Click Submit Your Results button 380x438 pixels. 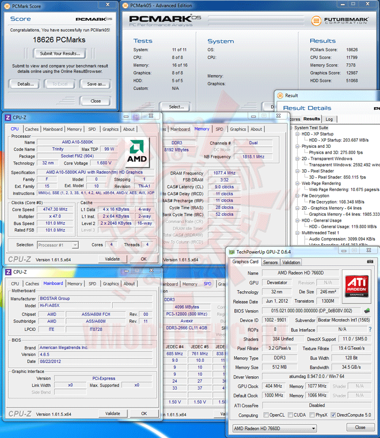click(60, 53)
